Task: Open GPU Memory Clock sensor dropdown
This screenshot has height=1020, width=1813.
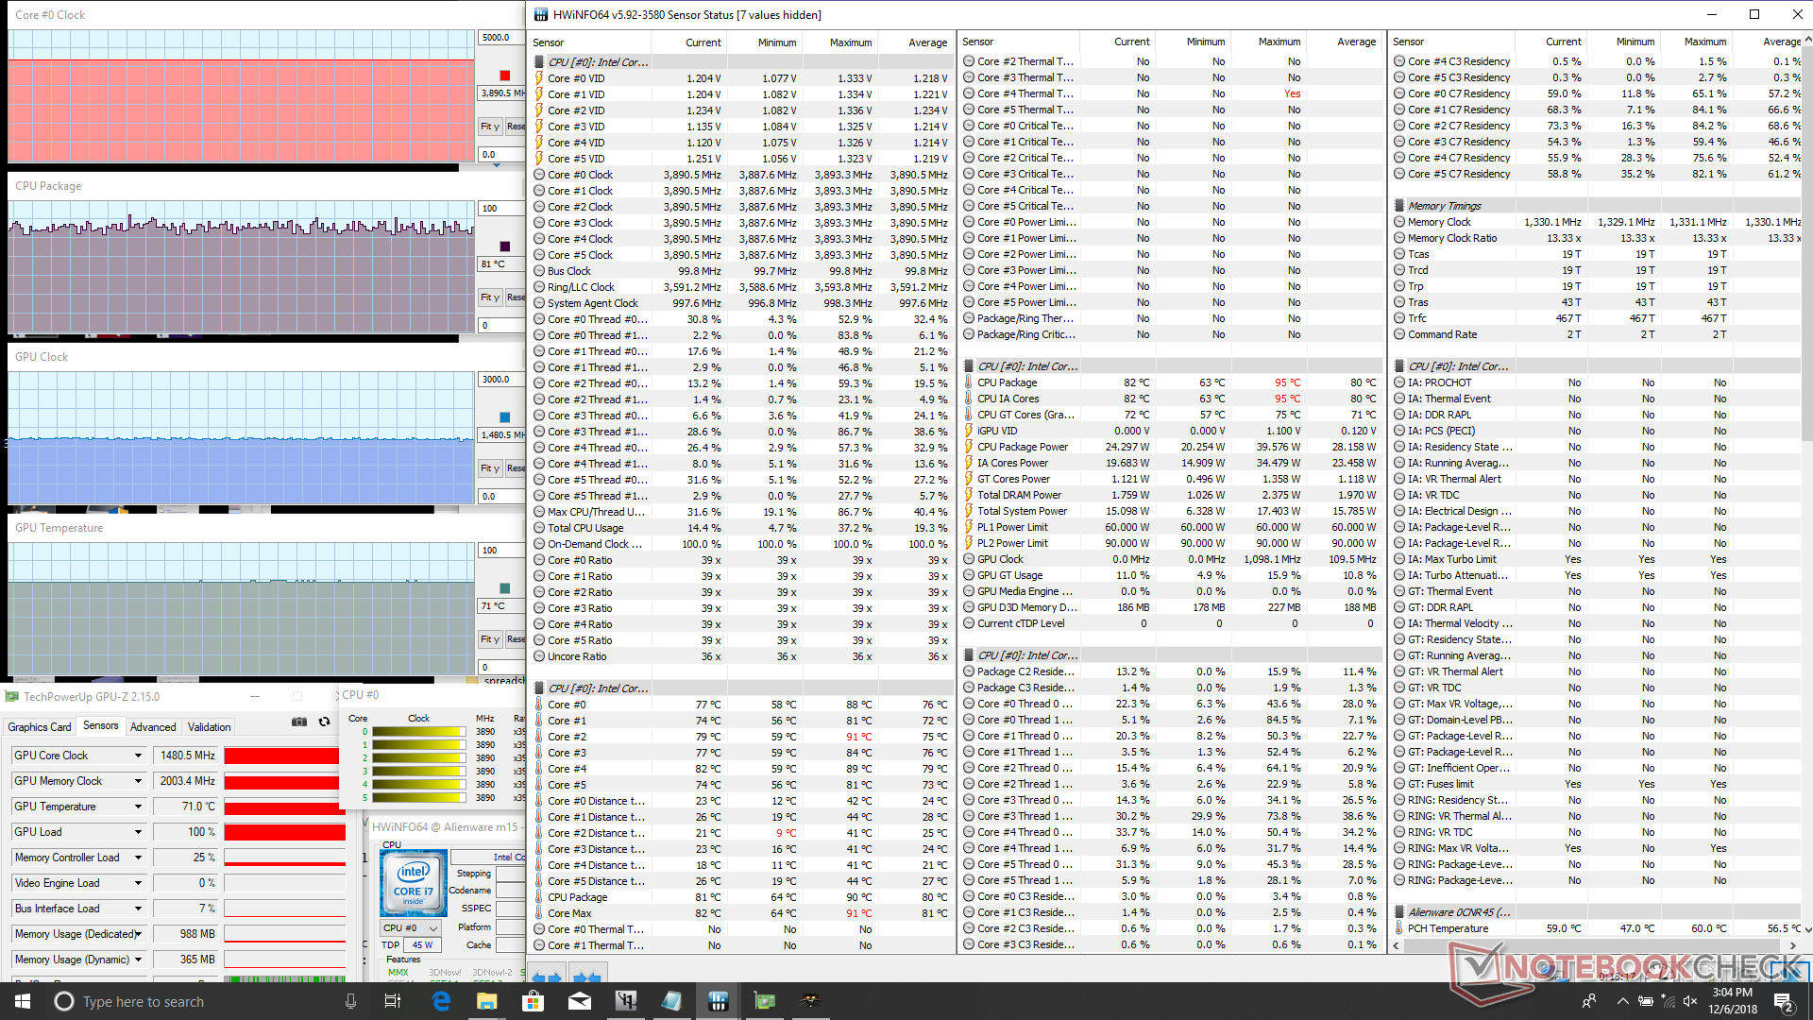Action: [138, 781]
